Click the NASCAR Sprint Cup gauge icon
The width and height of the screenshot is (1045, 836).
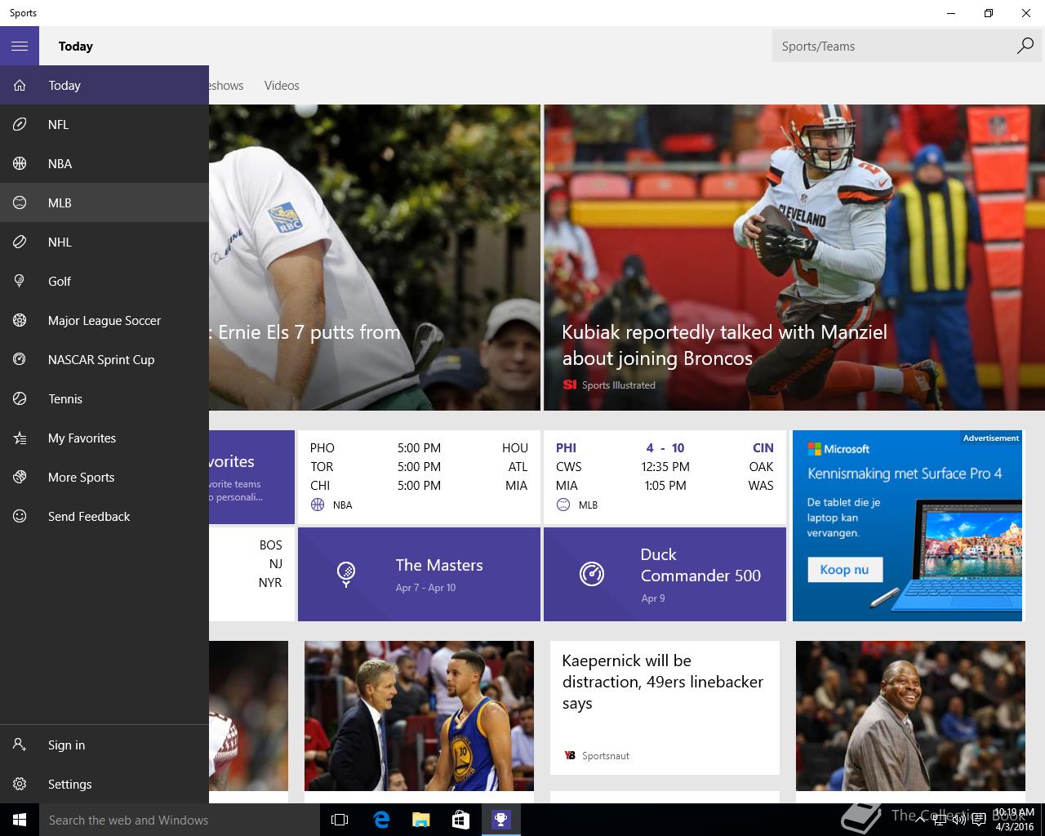click(x=20, y=359)
